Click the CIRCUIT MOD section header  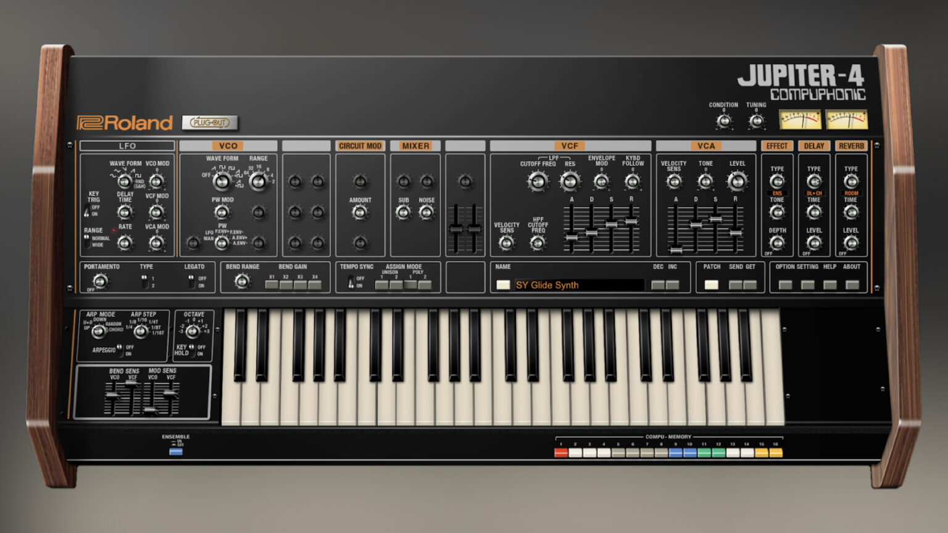[x=360, y=146]
